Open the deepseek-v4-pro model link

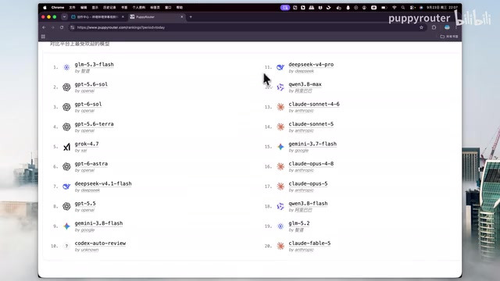pyautogui.click(x=311, y=64)
